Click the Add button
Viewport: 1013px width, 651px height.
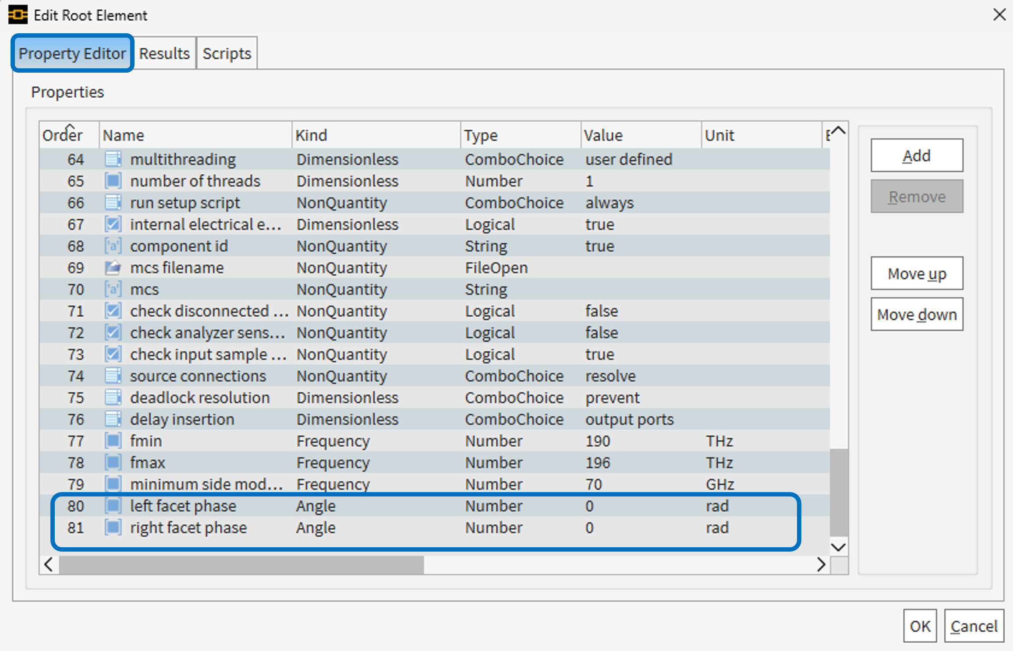coord(917,155)
